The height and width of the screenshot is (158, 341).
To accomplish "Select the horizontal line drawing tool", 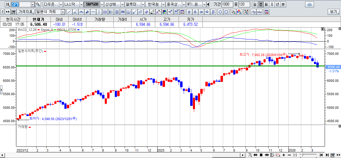I will (x=93, y=12).
